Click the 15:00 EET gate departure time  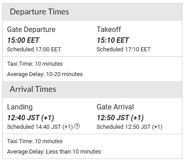click(x=23, y=40)
